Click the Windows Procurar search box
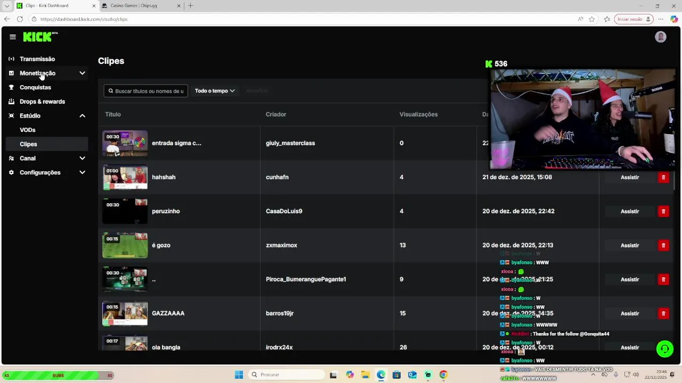Screen dimensions: 682x383 [287, 374]
